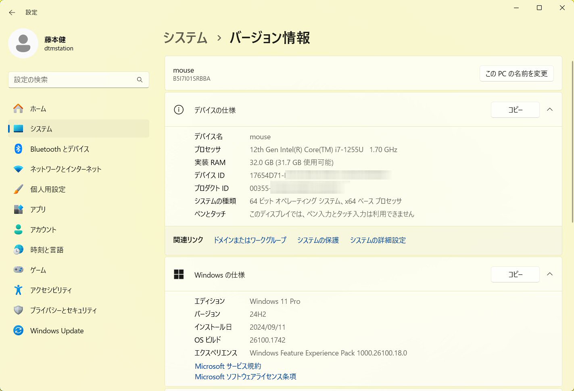Open 時刻と言語 settings
Image resolution: width=574 pixels, height=391 pixels.
[x=79, y=250]
